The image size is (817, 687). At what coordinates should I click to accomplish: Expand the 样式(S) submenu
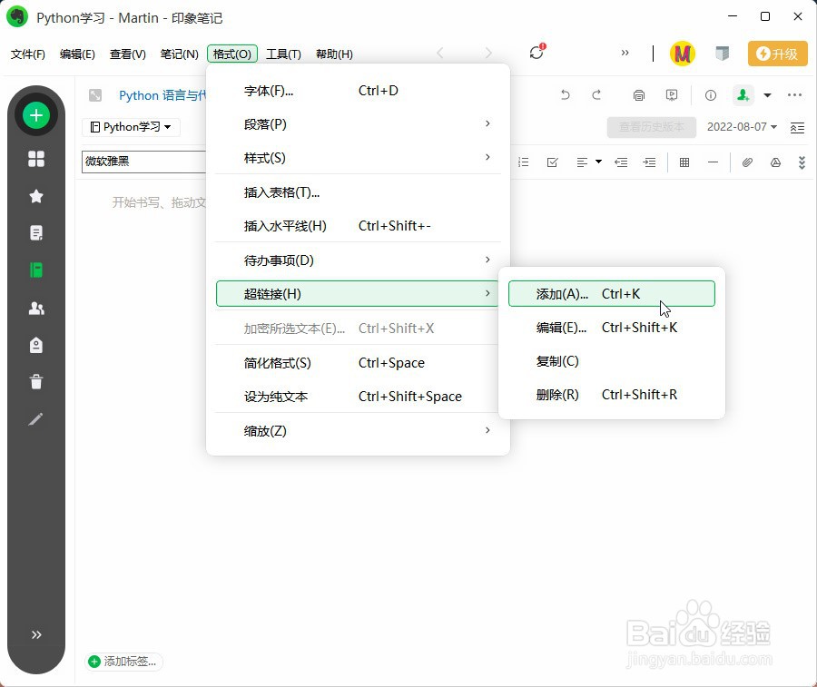[x=358, y=158]
